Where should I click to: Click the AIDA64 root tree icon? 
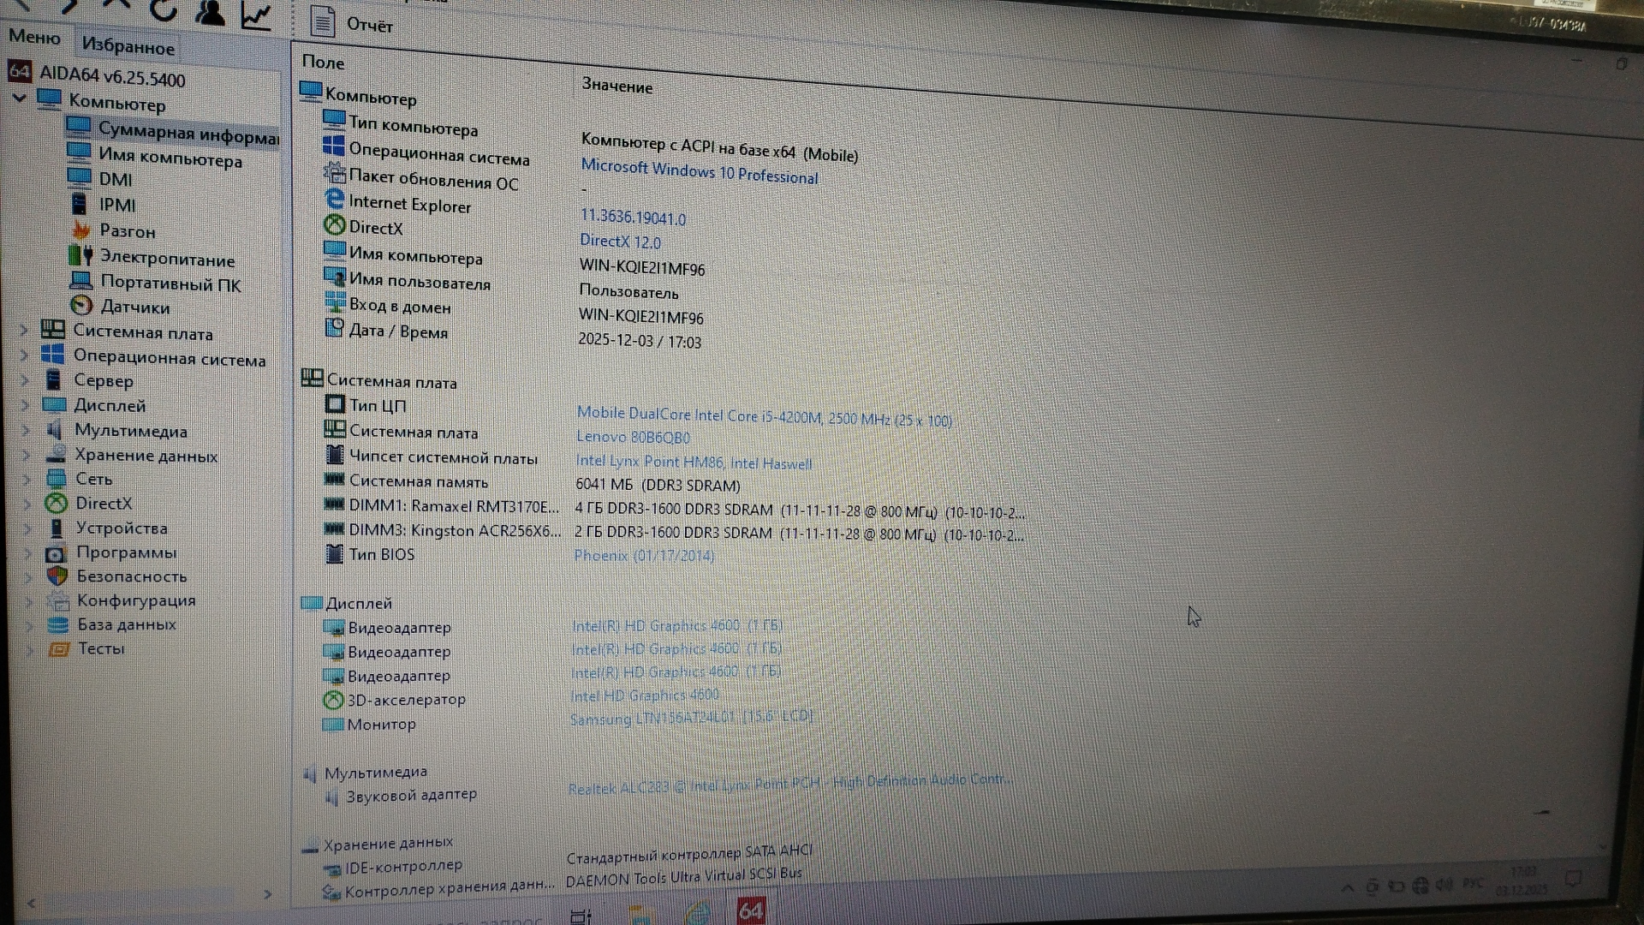pos(20,72)
